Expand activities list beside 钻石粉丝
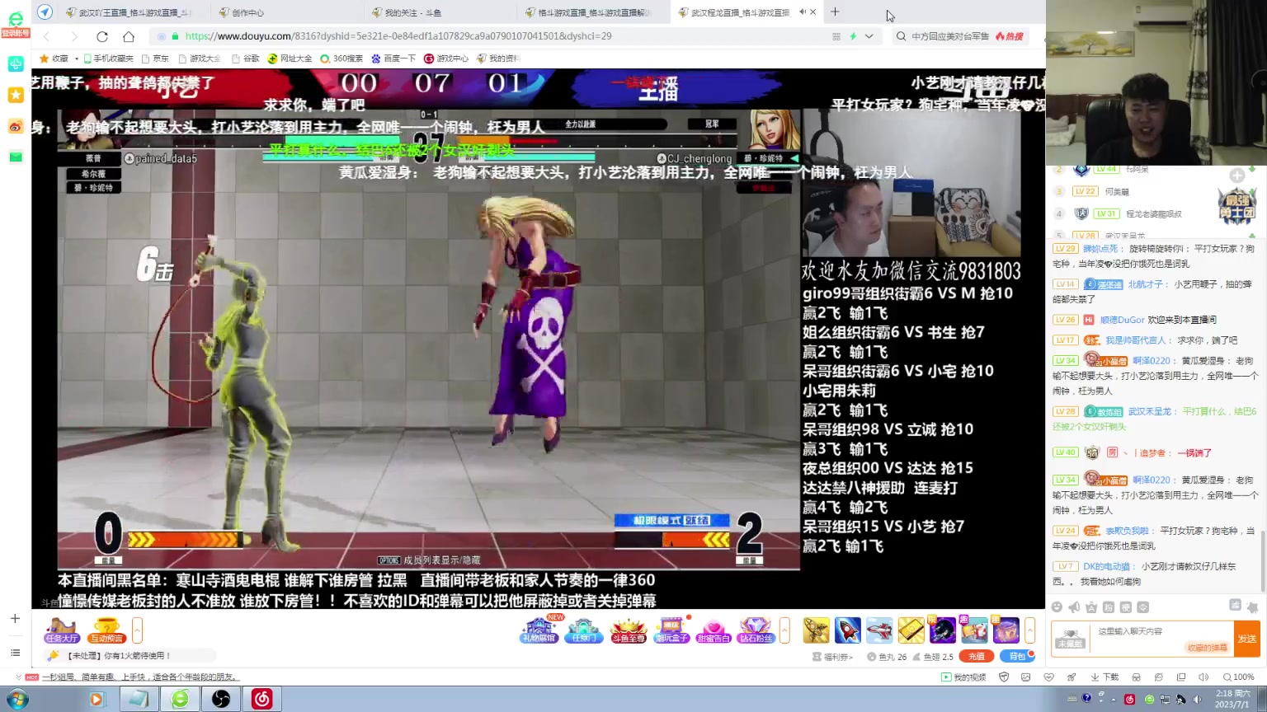The image size is (1267, 712). pyautogui.click(x=784, y=630)
